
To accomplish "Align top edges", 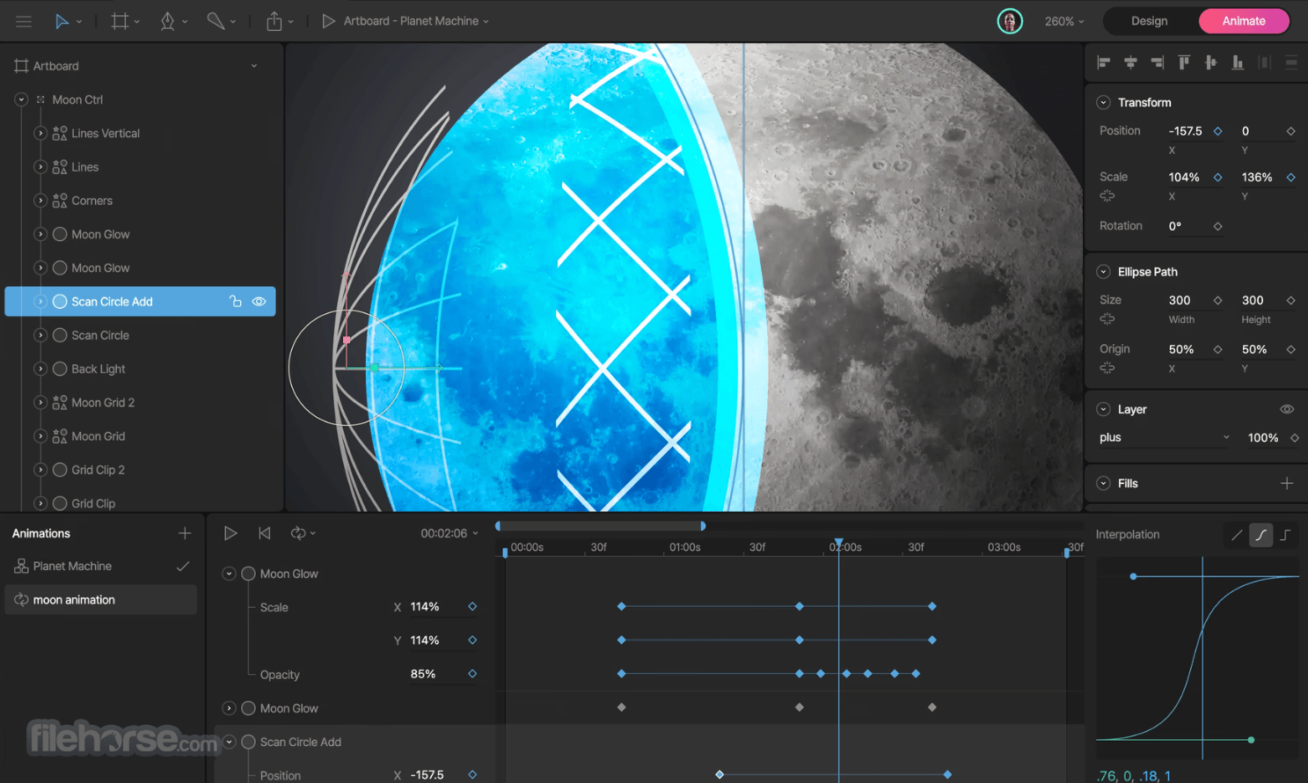I will coord(1184,62).
